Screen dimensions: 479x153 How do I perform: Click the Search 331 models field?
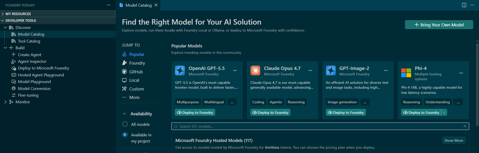point(320,126)
